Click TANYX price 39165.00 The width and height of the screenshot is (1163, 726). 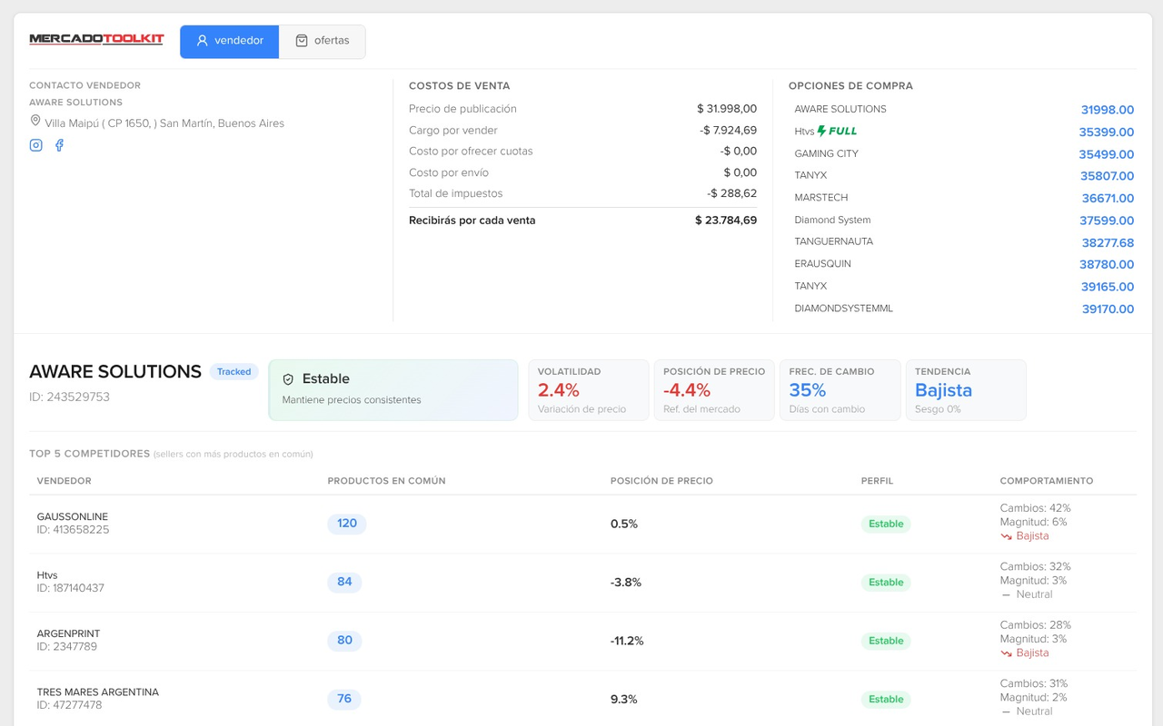click(1107, 287)
